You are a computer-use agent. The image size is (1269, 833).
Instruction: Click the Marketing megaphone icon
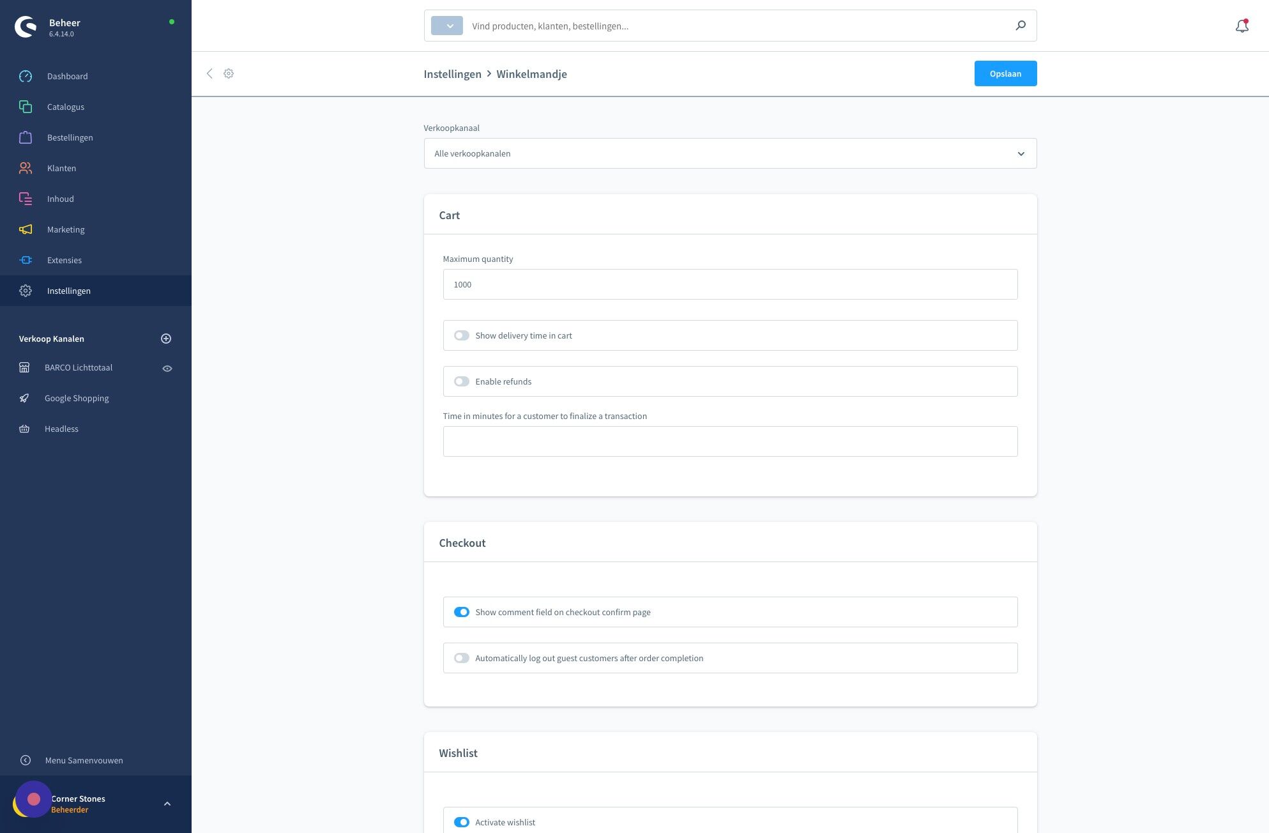[26, 229]
